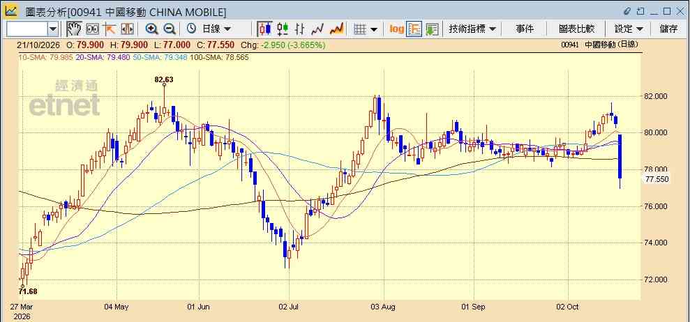Toggle the highlighted data legend display button
Viewport: 690px width, 322px height.
[x=414, y=29]
